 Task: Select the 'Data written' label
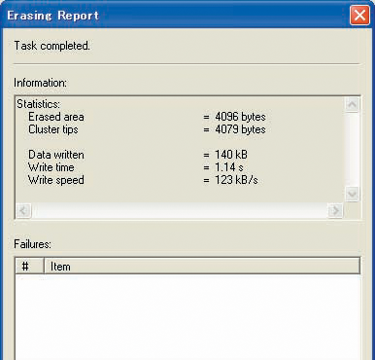click(56, 155)
